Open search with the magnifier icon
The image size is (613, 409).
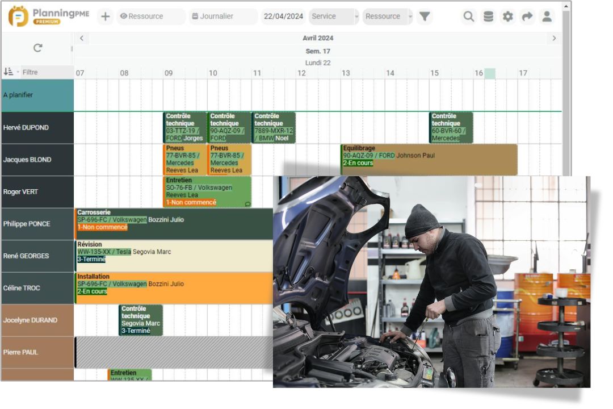pyautogui.click(x=468, y=16)
